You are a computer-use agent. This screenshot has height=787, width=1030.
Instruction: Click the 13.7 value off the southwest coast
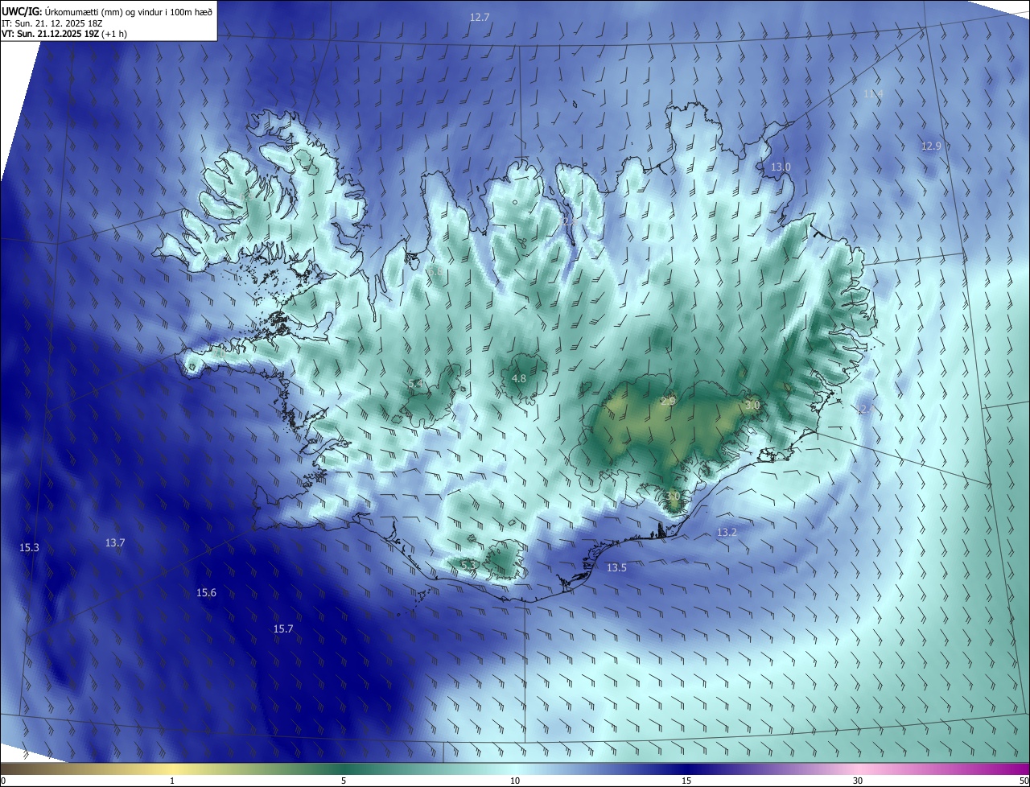click(115, 543)
